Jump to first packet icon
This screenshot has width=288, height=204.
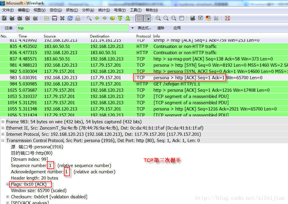click(x=120, y=18)
